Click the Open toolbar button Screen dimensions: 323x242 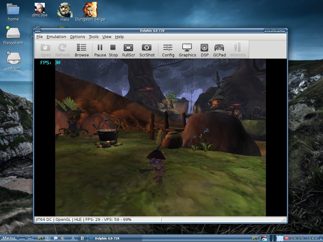point(45,50)
